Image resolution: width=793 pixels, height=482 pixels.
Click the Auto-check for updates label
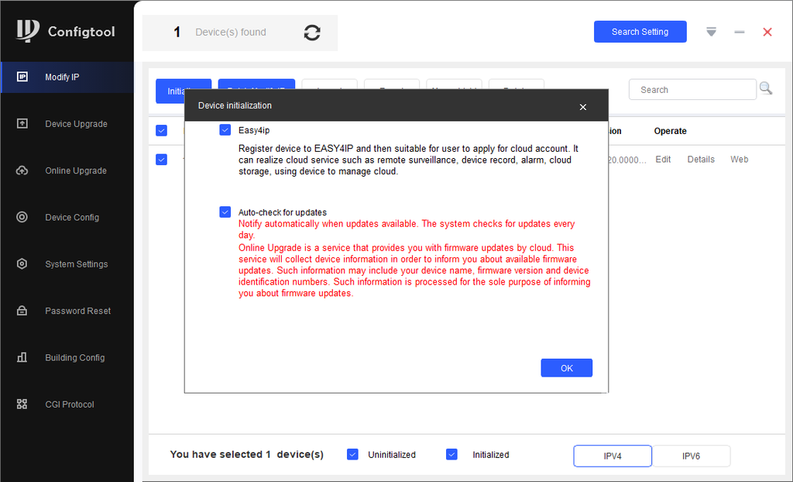(x=283, y=212)
